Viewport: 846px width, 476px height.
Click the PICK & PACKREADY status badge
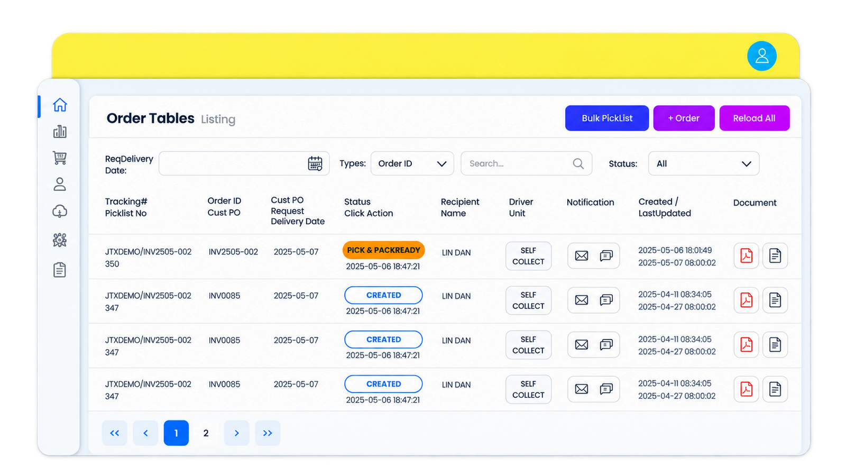[x=384, y=250]
